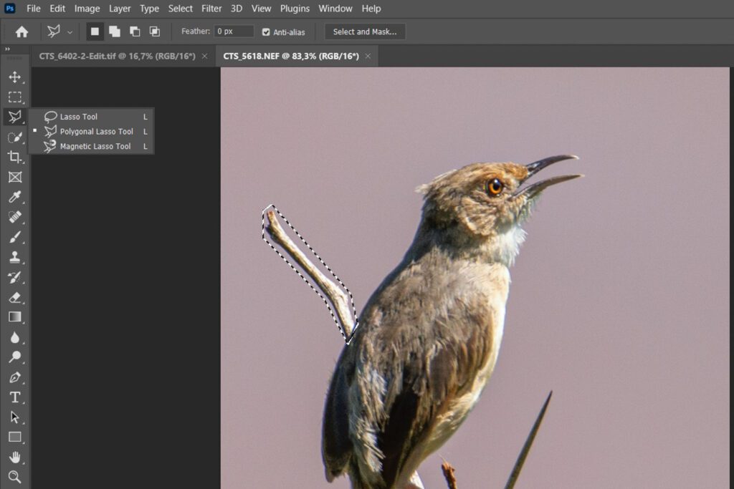Choose the Brush tool
Viewport: 734px width, 489px height.
[14, 237]
